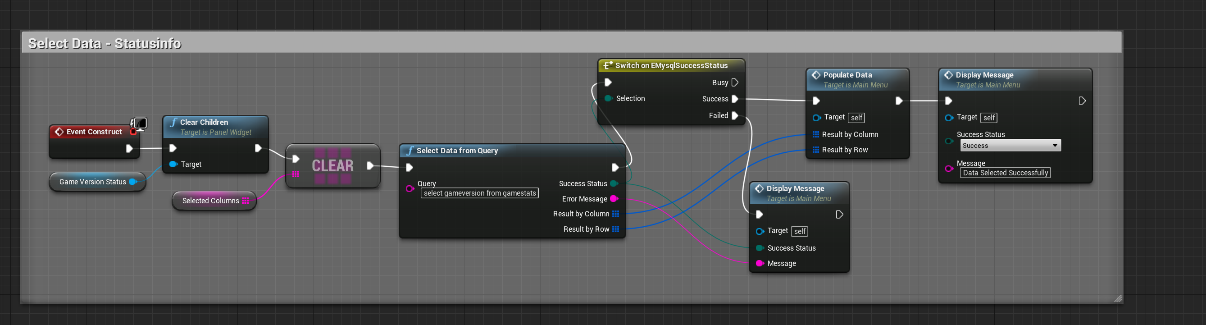The height and width of the screenshot is (325, 1206).
Task: Click the Failed exec output pin
Action: click(735, 115)
